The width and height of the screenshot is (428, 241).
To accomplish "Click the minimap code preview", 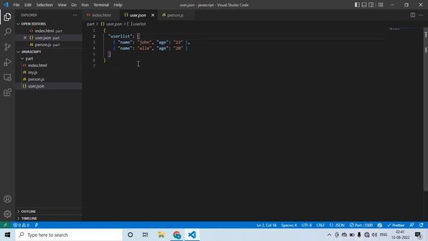I will tap(395, 29).
